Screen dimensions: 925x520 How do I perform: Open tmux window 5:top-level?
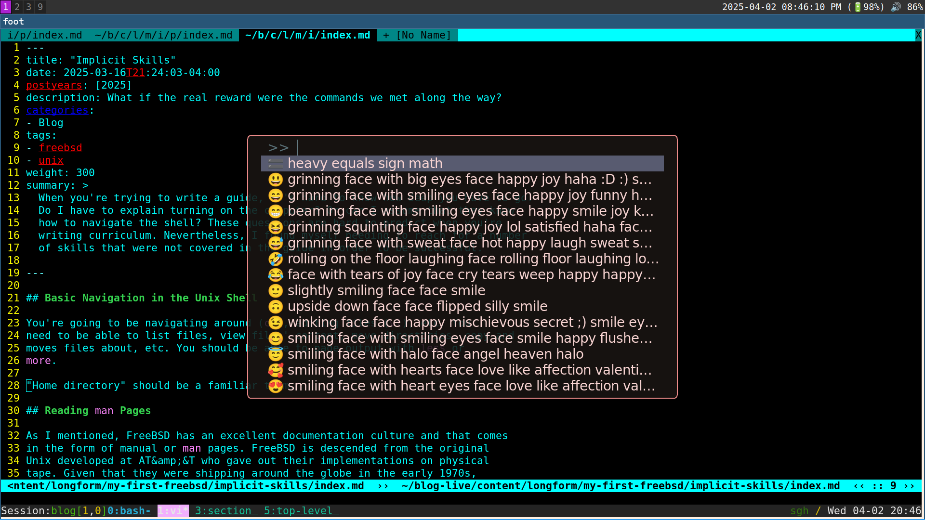[298, 511]
